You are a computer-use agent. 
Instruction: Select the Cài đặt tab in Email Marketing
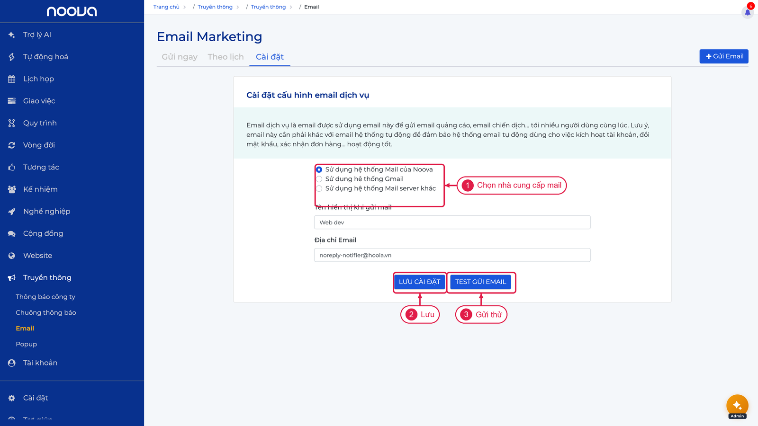[x=270, y=57]
